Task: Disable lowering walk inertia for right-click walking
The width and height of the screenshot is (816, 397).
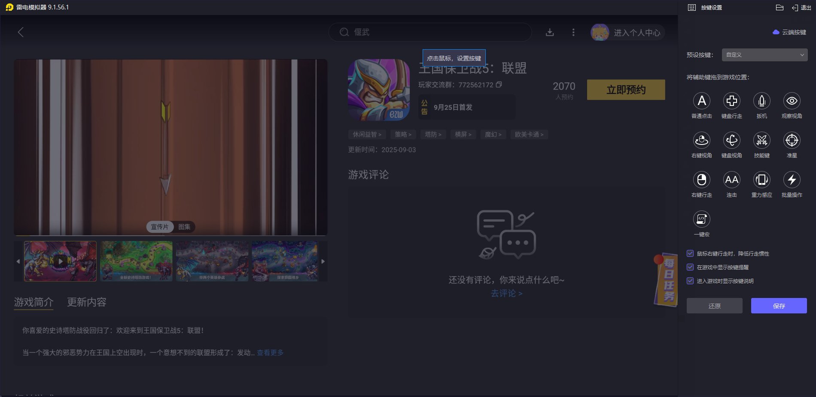Action: [690, 253]
